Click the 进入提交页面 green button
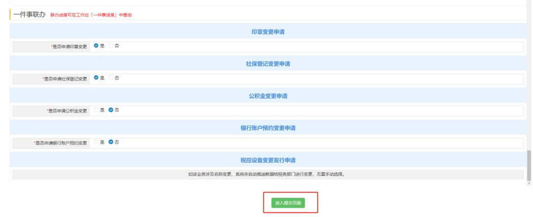 tap(288, 203)
